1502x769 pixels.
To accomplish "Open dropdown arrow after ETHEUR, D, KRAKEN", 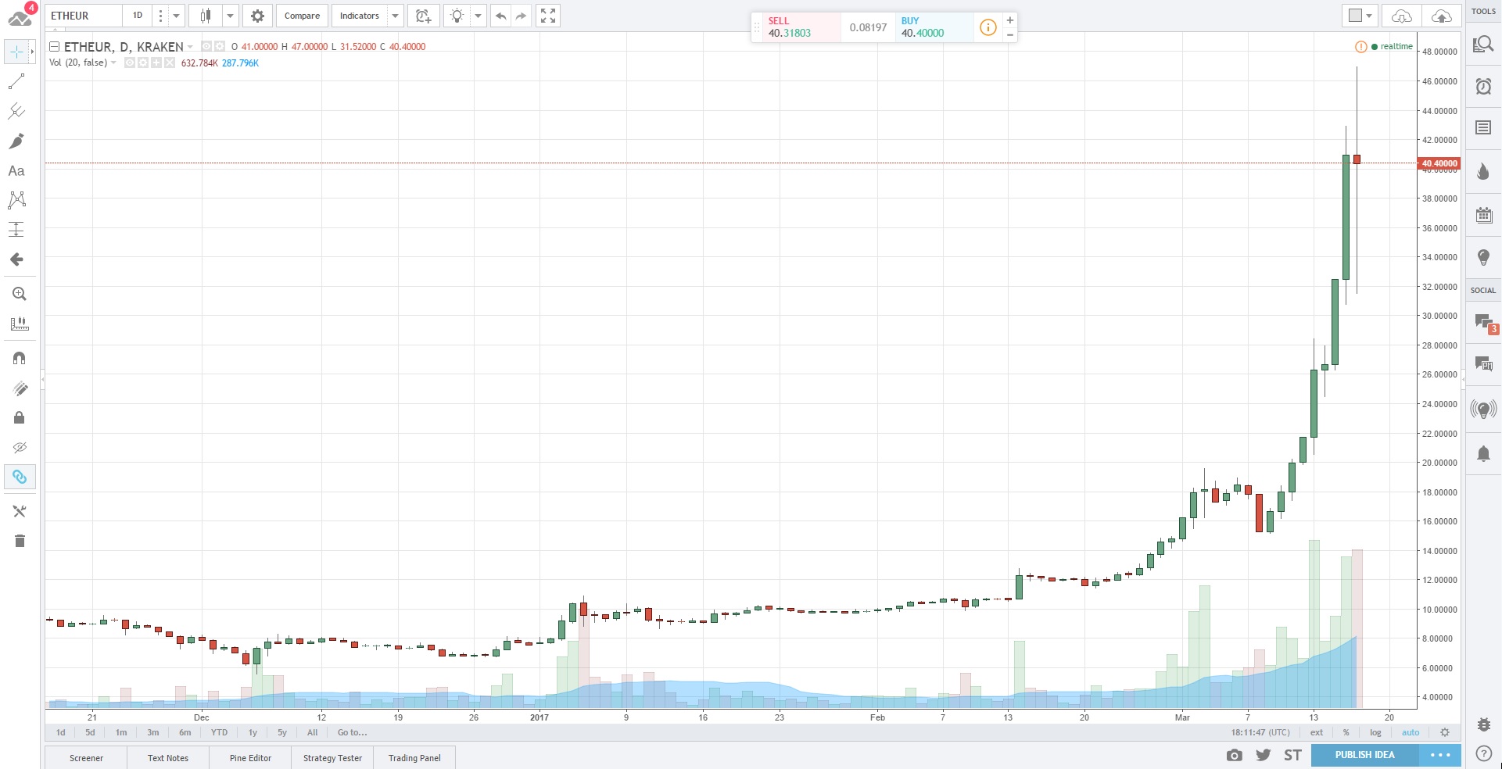I will (190, 47).
